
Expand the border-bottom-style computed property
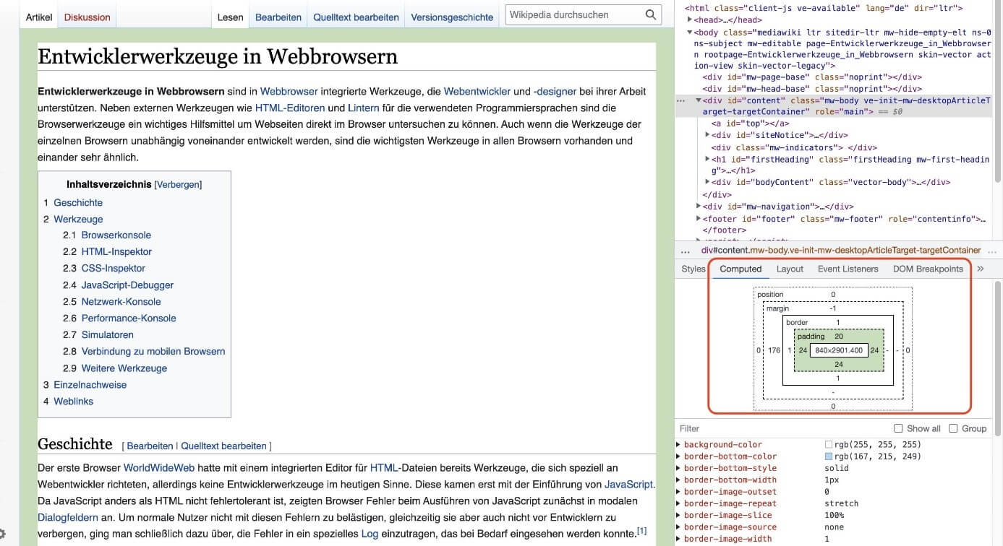click(x=678, y=468)
